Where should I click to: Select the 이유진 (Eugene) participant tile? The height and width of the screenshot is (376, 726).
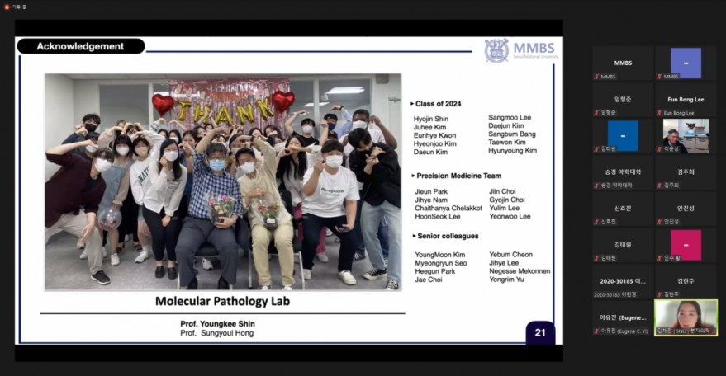624,318
